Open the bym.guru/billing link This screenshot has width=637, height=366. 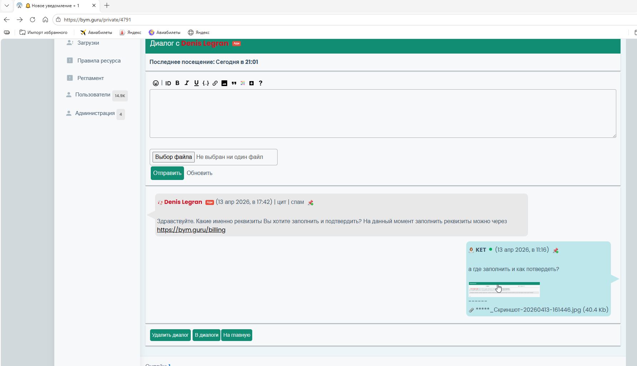(191, 230)
